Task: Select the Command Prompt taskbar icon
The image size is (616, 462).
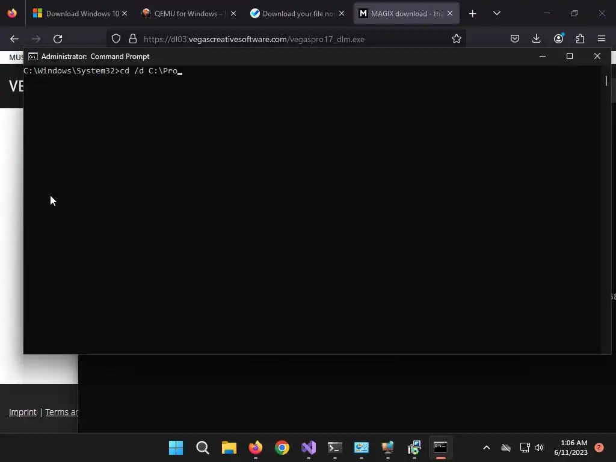Action: [x=440, y=448]
